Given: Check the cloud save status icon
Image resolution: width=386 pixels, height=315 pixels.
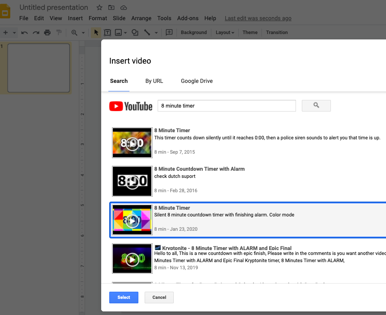Looking at the screenshot, I should pyautogui.click(x=124, y=8).
